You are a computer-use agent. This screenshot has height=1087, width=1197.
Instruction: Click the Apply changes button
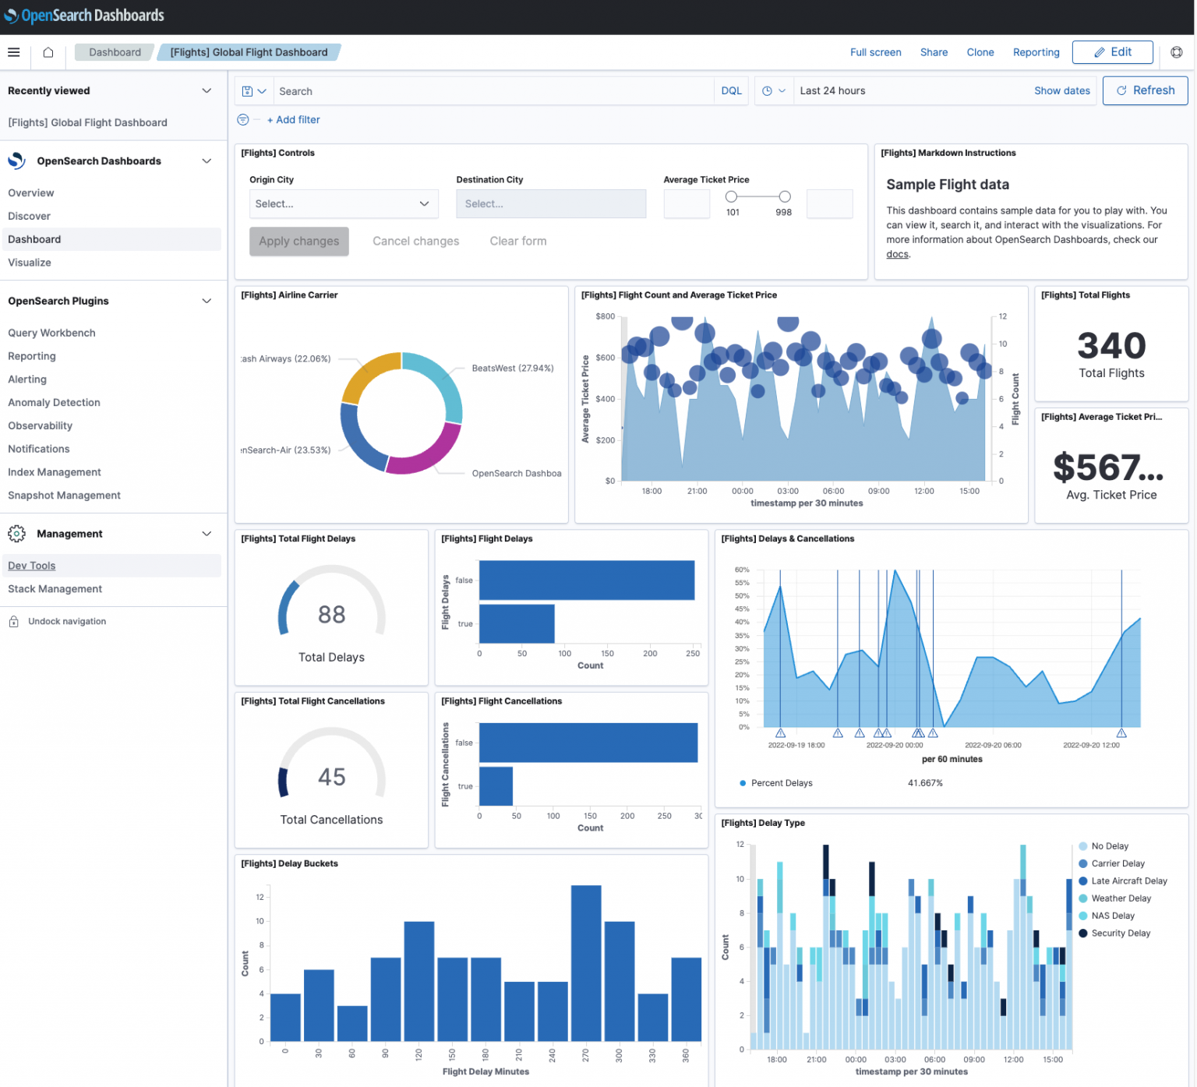tap(298, 241)
